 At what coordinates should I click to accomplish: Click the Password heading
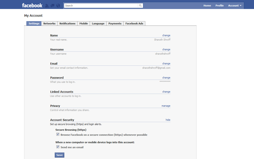point(57,78)
